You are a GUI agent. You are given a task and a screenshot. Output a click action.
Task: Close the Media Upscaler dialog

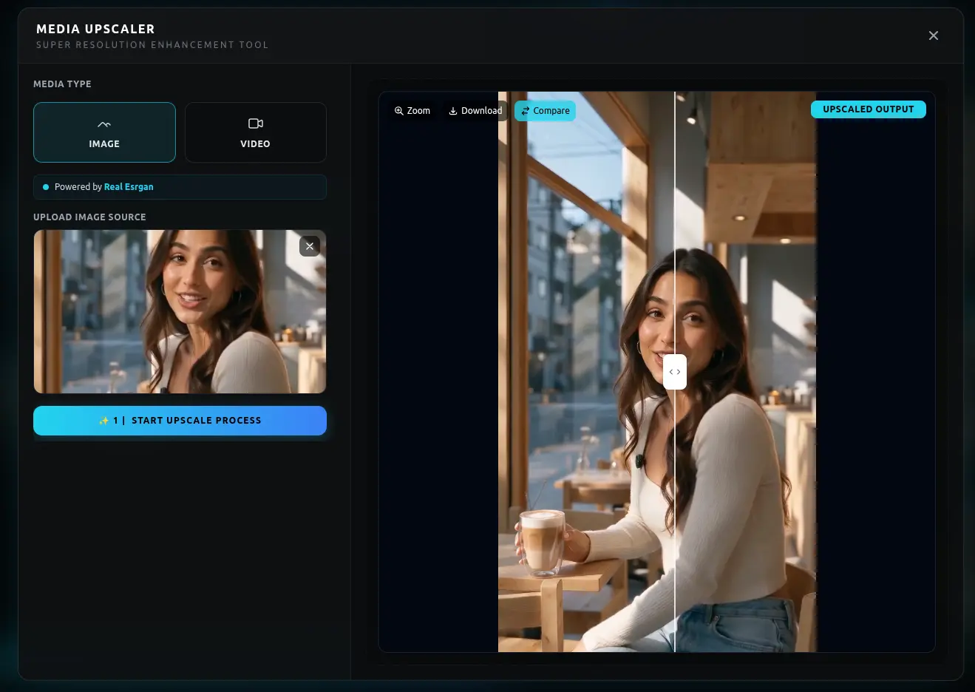(934, 35)
